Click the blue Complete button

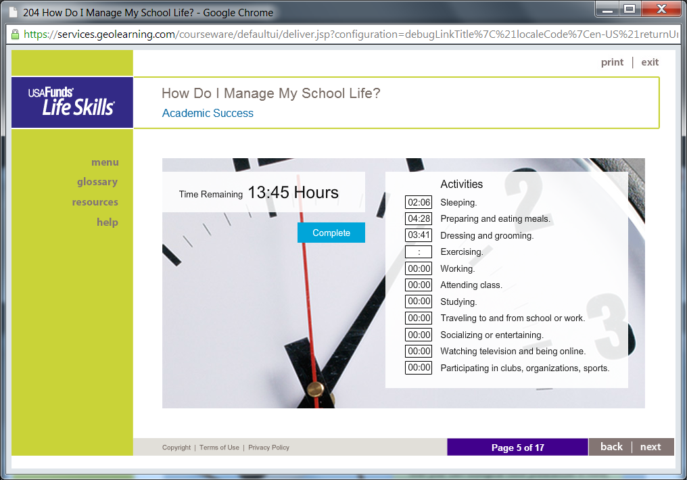click(x=331, y=233)
